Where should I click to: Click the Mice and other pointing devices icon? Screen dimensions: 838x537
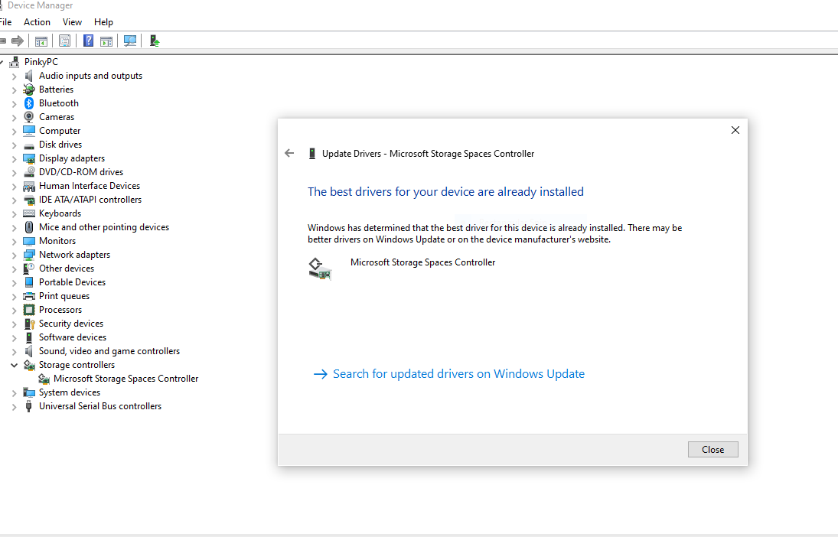[x=29, y=227]
